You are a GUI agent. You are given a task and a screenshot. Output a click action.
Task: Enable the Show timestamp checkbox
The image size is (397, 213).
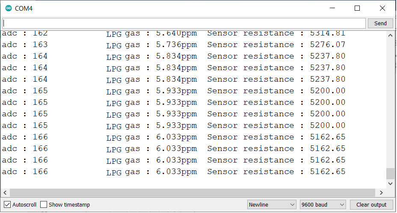click(44, 204)
